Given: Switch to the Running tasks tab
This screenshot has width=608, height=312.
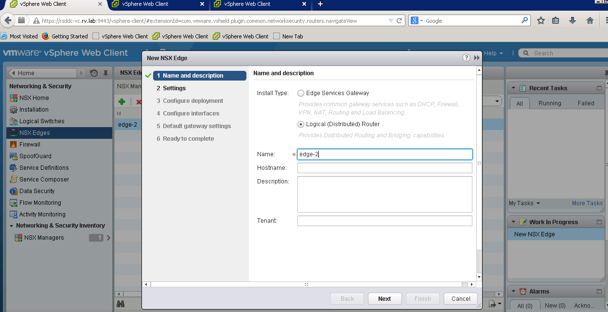Looking at the screenshot, I should (550, 103).
